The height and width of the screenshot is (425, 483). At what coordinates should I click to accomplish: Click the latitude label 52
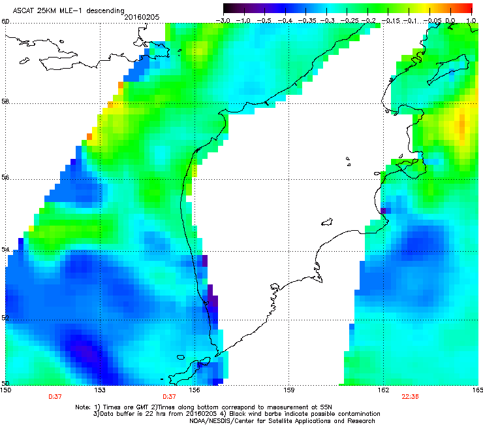pyautogui.click(x=5, y=318)
